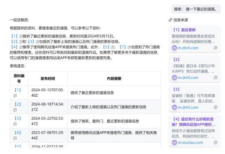The height and width of the screenshot is (154, 225).
Task: Open the m.dm5.com site icon in source card 2
Action: point(174,77)
